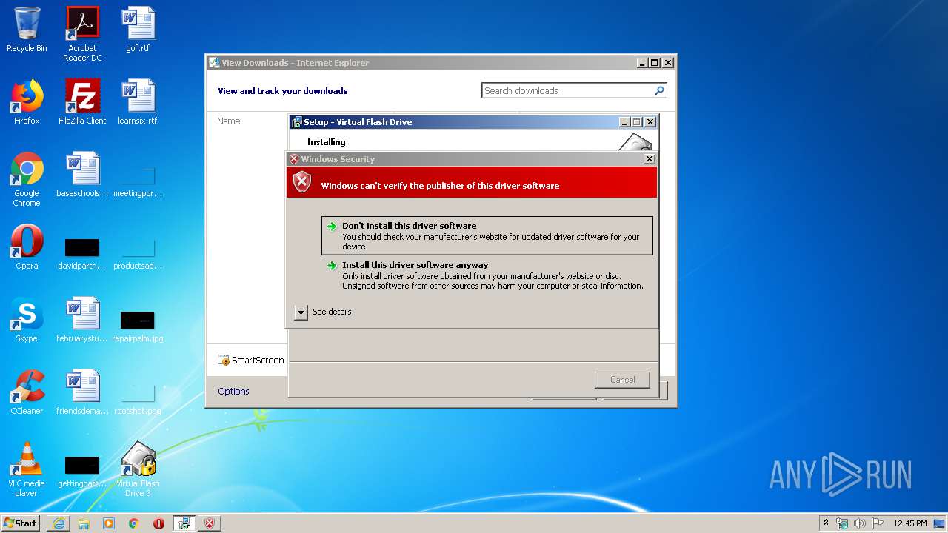Choose Don't install this driver software
Viewport: 948px width, 533px height.
click(x=487, y=235)
